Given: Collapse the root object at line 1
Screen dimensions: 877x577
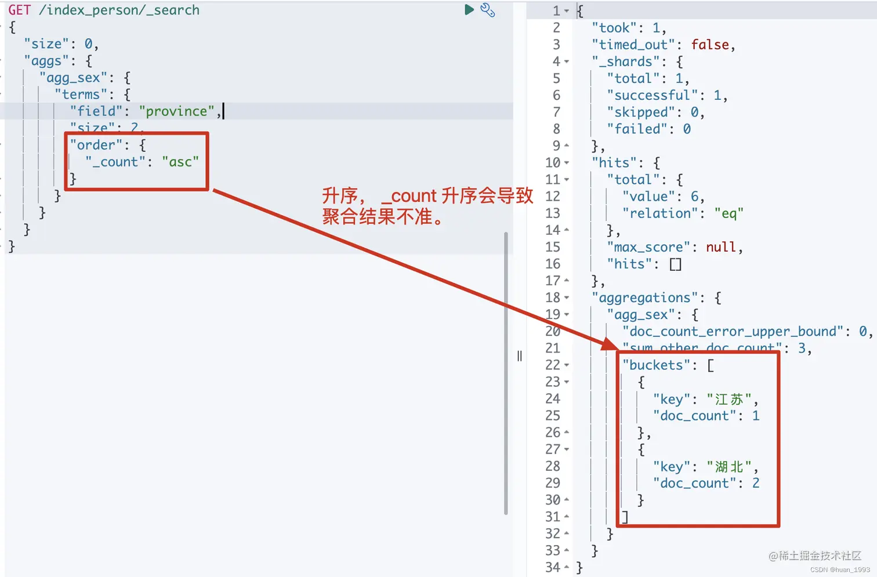Looking at the screenshot, I should pyautogui.click(x=567, y=11).
